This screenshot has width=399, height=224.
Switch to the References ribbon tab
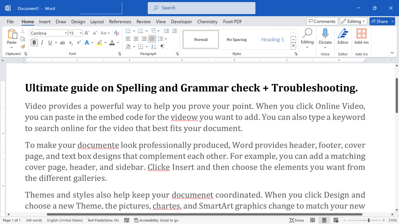tap(120, 22)
